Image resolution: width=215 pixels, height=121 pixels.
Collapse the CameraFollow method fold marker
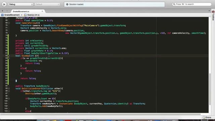click(9, 23)
